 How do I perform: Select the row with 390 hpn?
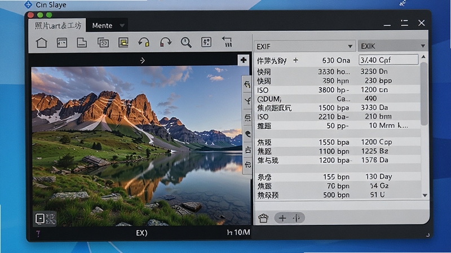tap(338, 81)
